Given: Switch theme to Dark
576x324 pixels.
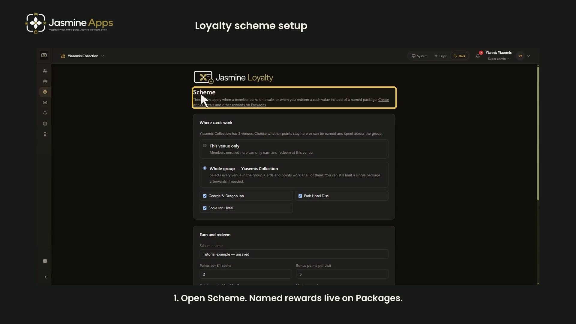Looking at the screenshot, I should point(460,56).
